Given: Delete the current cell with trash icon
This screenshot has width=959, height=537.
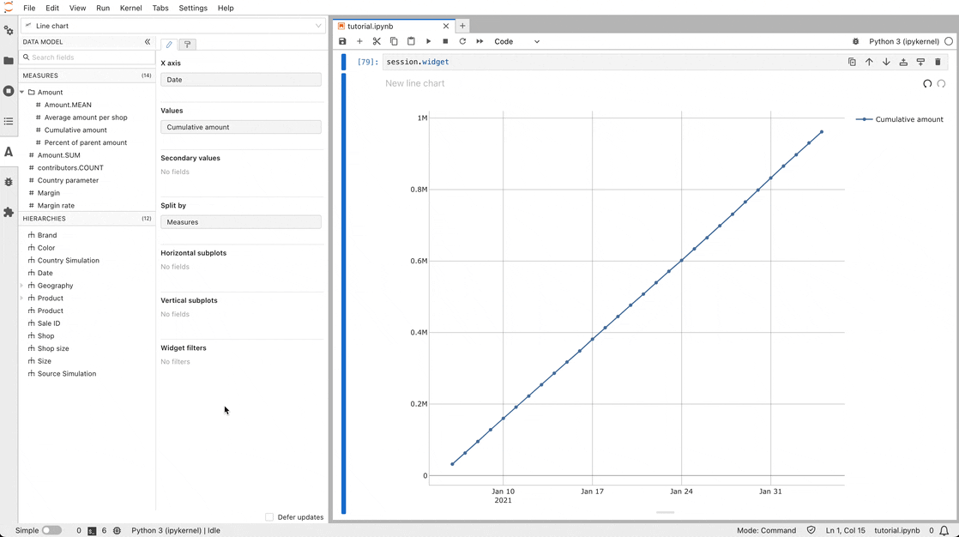Looking at the screenshot, I should coord(938,62).
